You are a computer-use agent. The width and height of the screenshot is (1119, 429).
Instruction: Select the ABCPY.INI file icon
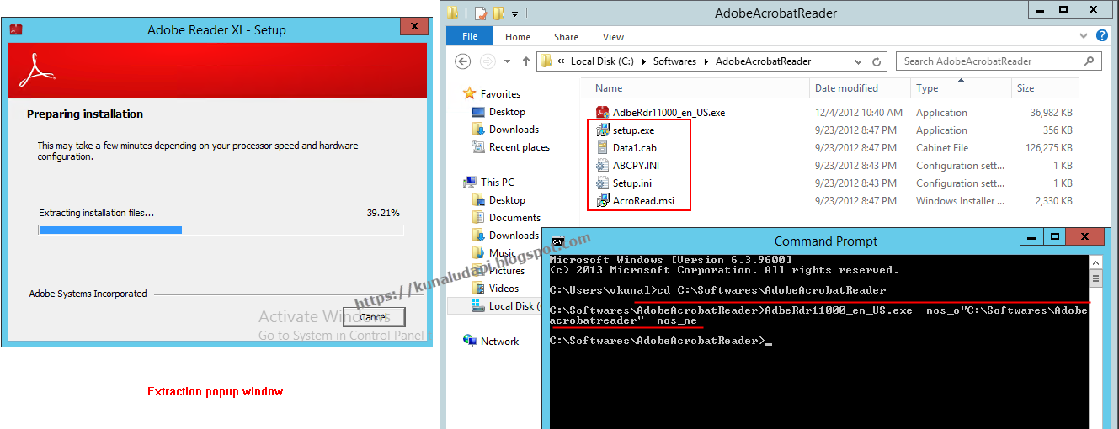602,166
